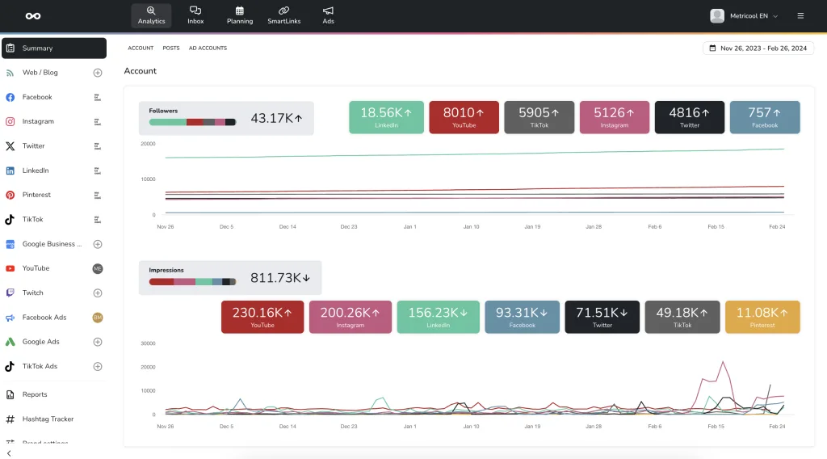The width and height of the screenshot is (827, 459).
Task: Open YouTube analytics in sidebar
Action: pyautogui.click(x=36, y=268)
